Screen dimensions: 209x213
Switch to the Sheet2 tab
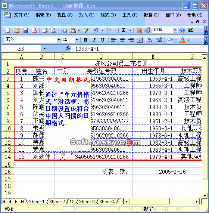(x=57, y=202)
